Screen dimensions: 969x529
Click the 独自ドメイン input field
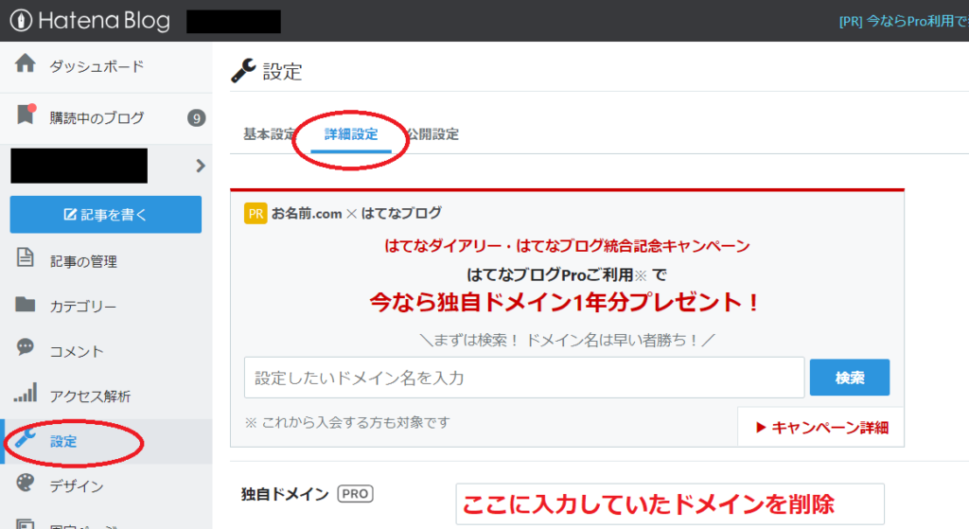(670, 504)
